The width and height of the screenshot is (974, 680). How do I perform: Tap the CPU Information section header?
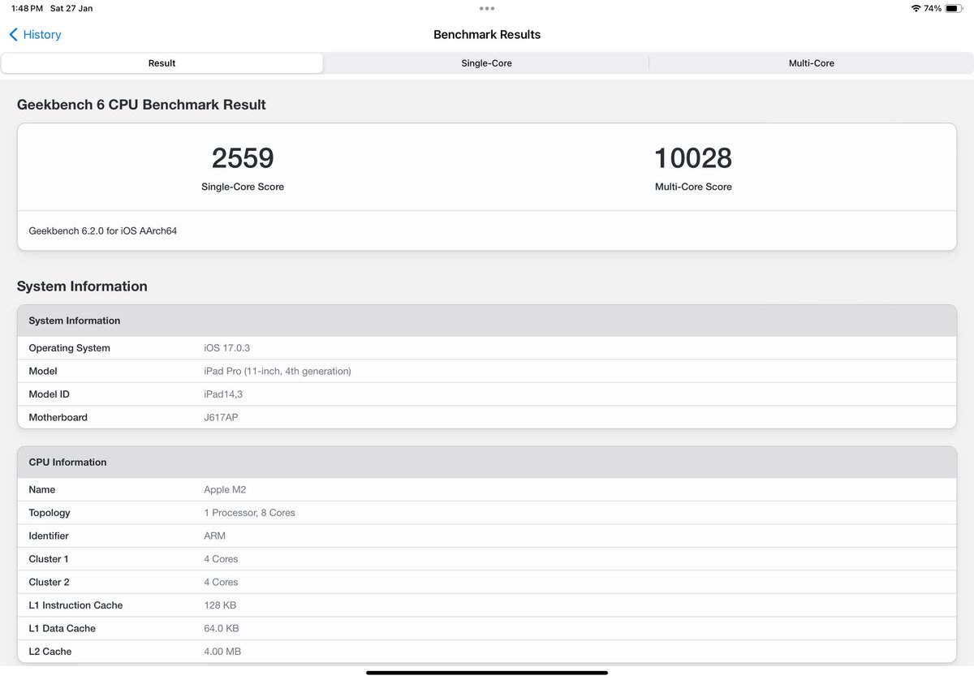point(487,463)
